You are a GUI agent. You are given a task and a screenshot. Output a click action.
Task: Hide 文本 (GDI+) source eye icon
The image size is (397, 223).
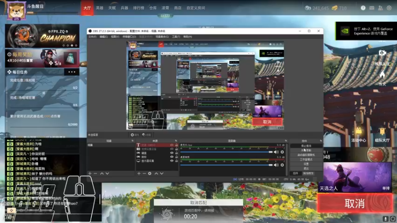(x=172, y=145)
